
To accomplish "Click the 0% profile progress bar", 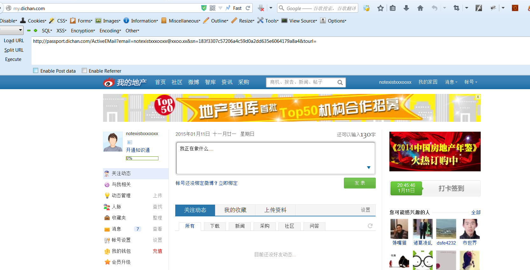I will click(142, 158).
